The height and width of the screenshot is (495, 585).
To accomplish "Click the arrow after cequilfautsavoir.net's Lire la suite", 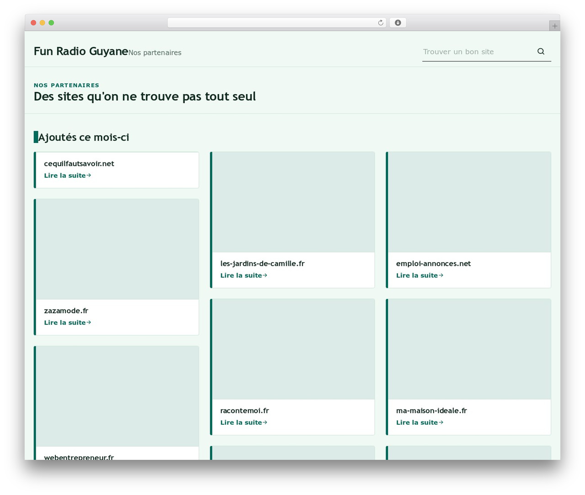I will (x=89, y=175).
